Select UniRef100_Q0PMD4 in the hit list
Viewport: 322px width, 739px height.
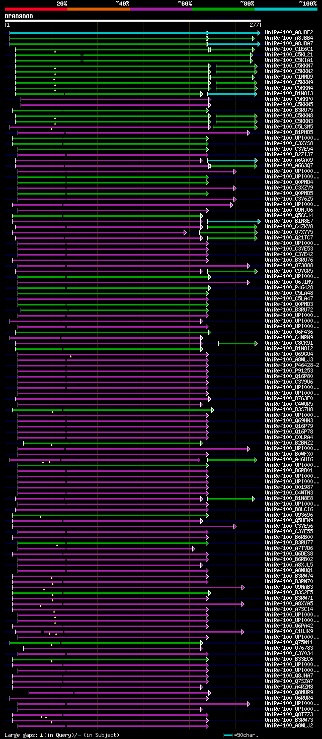point(289,182)
